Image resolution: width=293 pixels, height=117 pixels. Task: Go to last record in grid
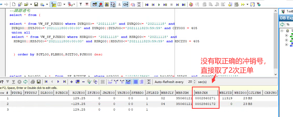tap(64, 81)
